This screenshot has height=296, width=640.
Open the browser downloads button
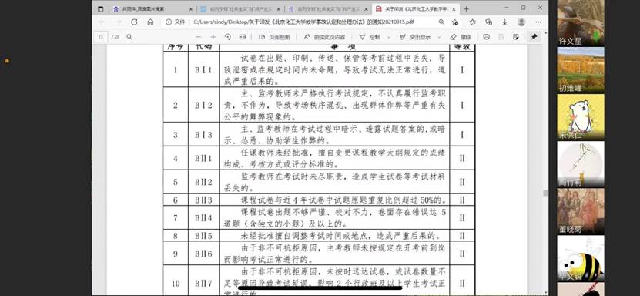(x=504, y=22)
